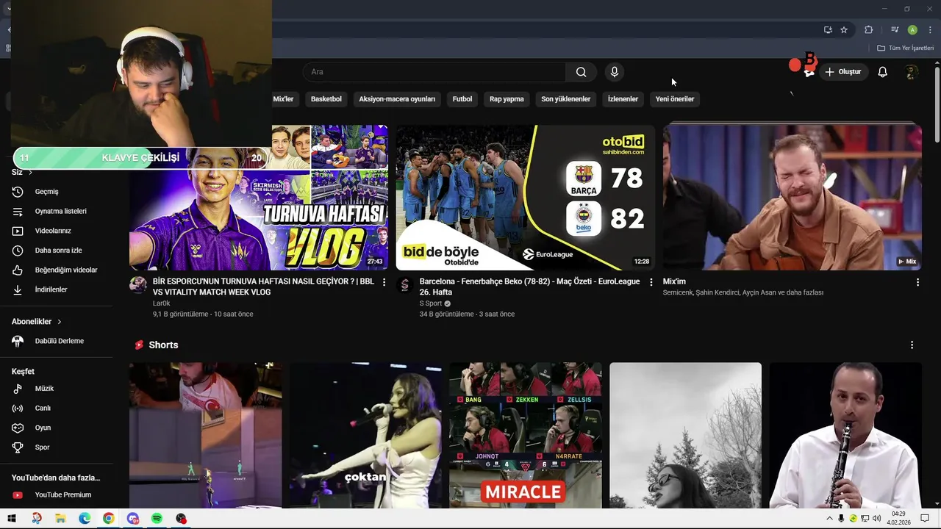Expand Abonelikler section chevron
Screen dimensions: 941x529
coord(60,322)
